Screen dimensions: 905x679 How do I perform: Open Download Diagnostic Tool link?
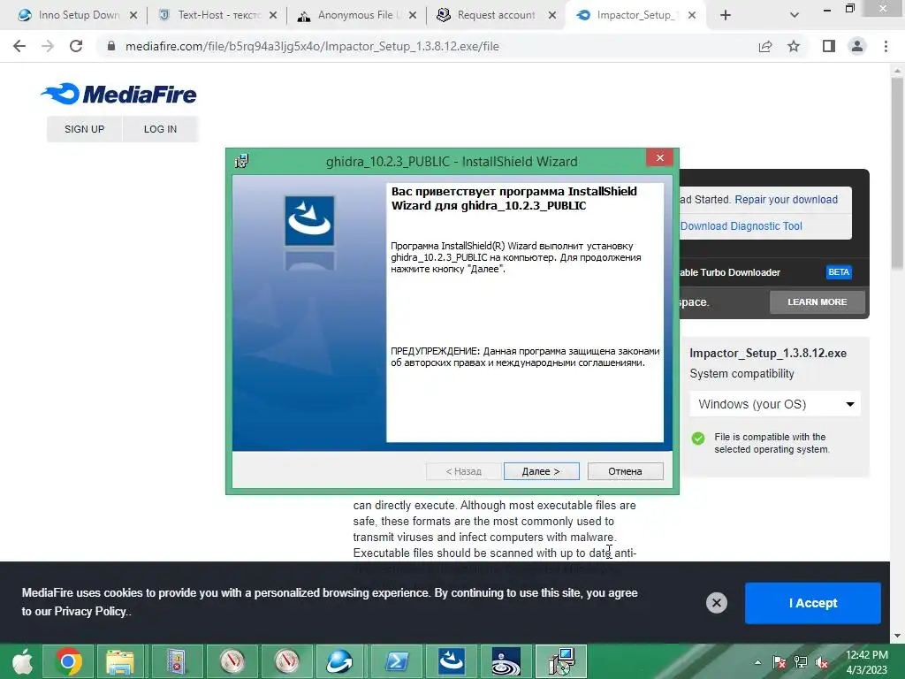pyautogui.click(x=741, y=225)
